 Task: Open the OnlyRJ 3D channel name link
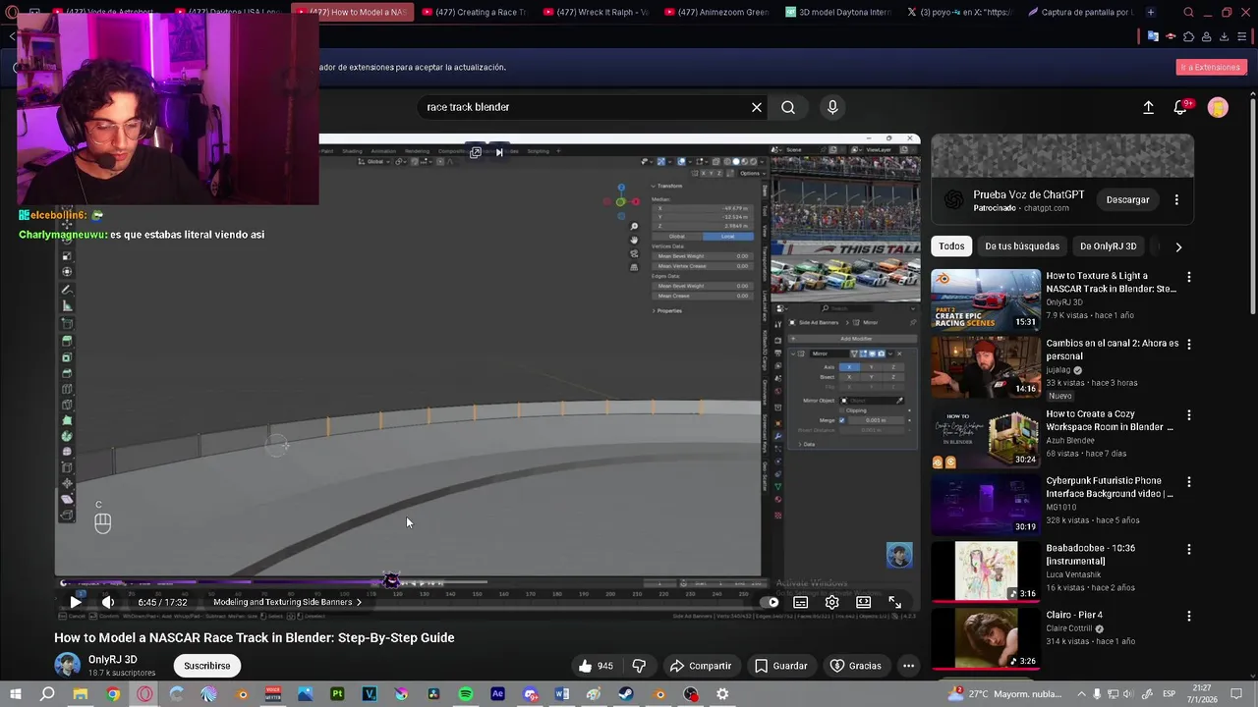tap(112, 660)
